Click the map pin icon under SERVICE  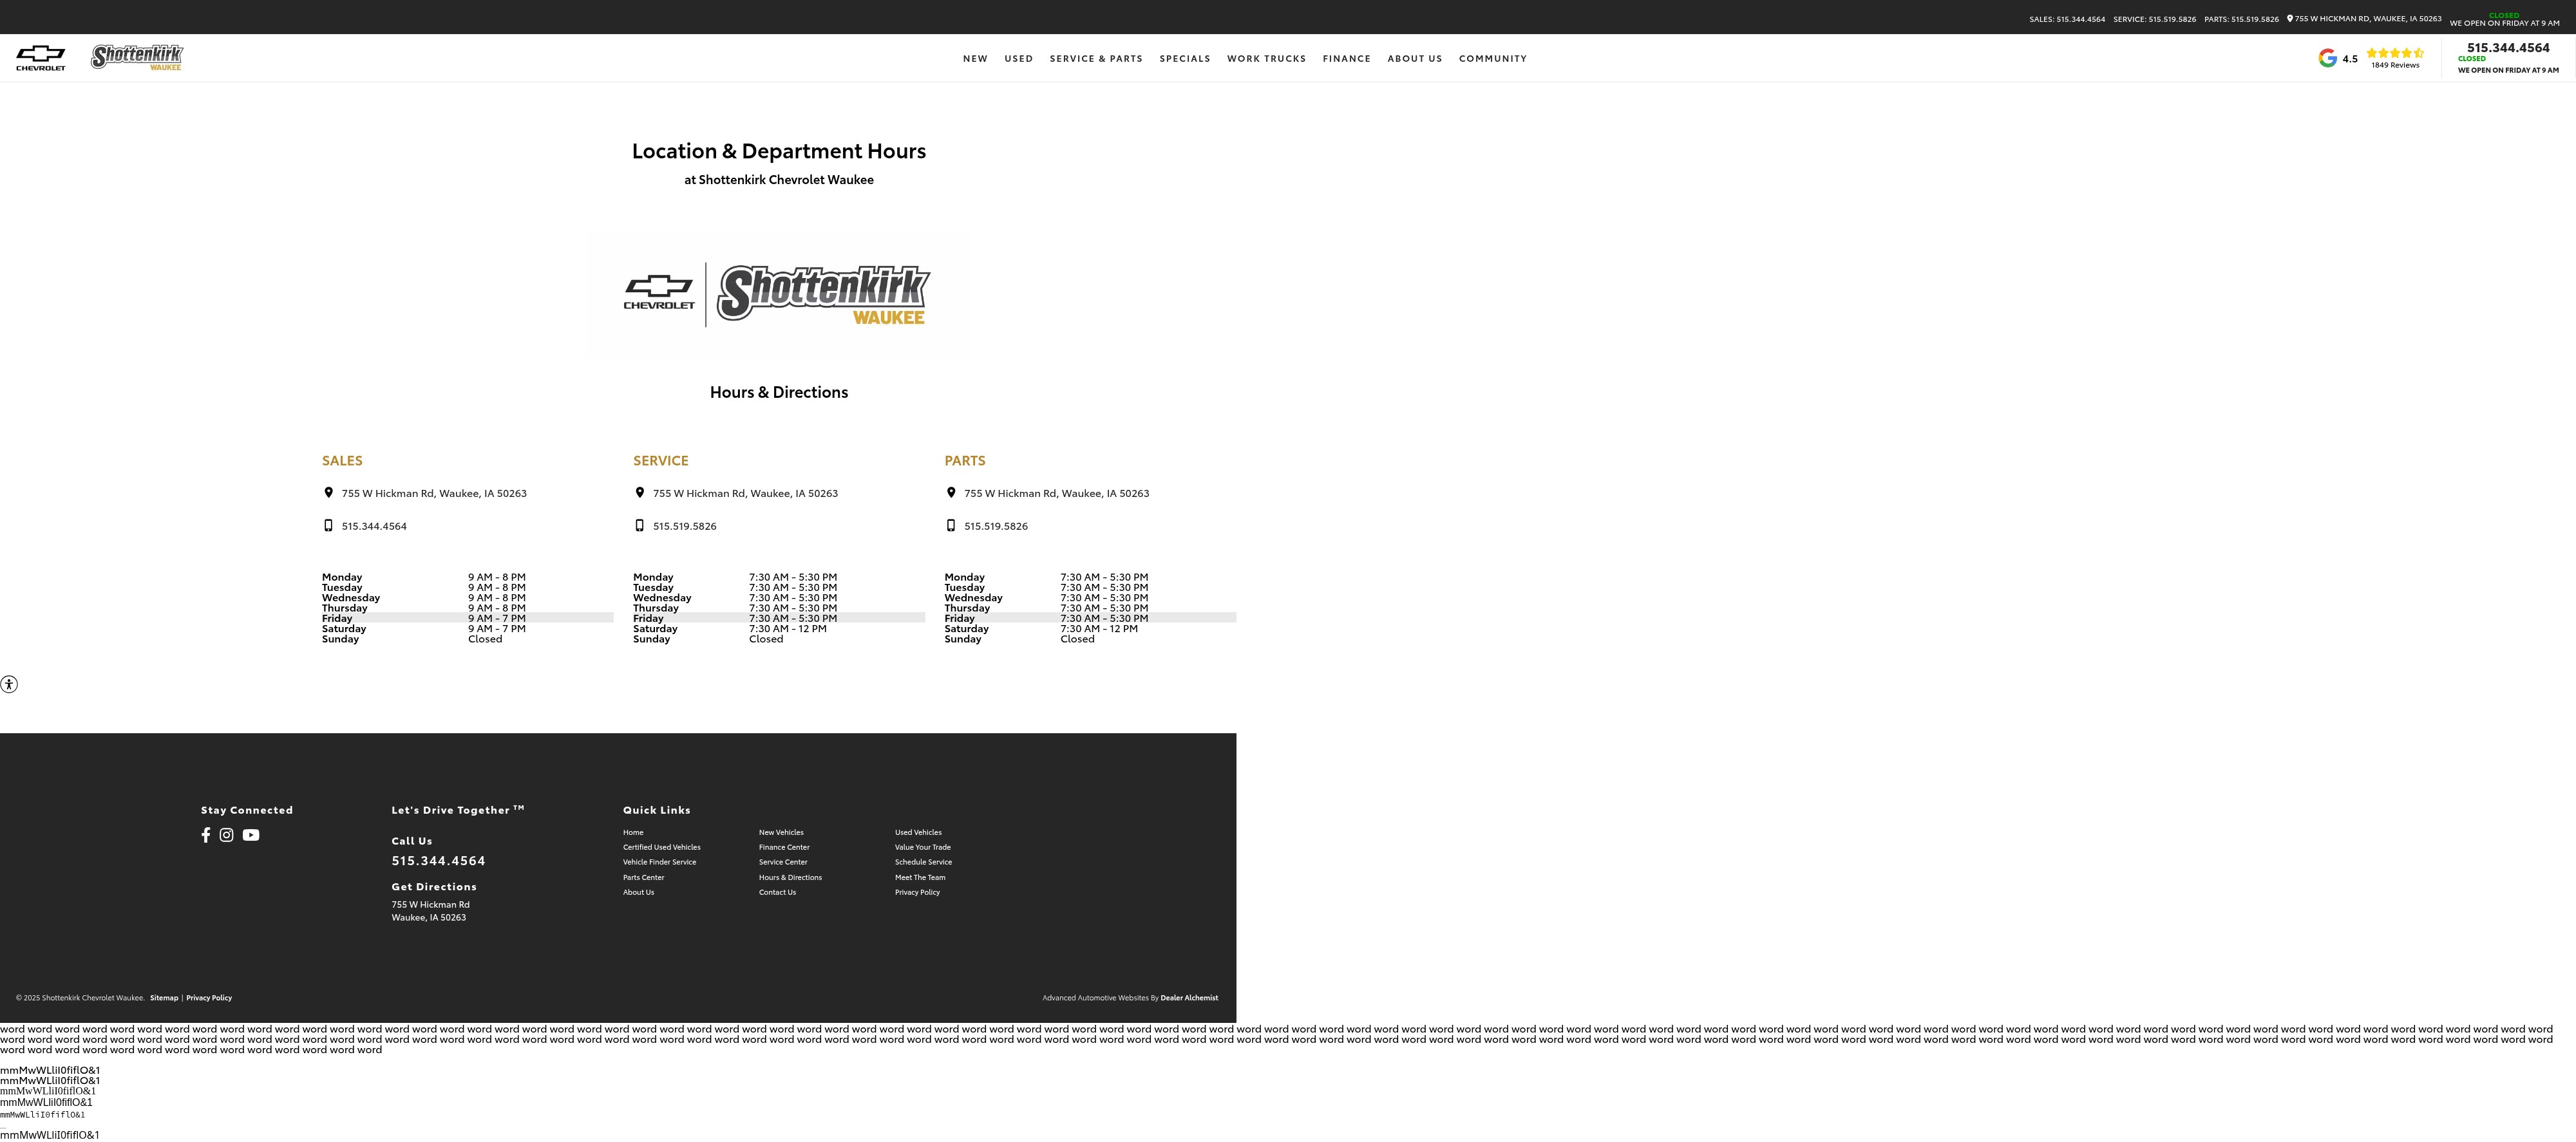(640, 492)
